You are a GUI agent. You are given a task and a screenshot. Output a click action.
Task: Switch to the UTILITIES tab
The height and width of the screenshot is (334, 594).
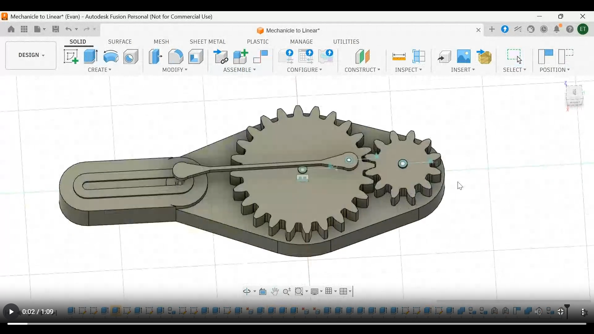[x=346, y=42]
